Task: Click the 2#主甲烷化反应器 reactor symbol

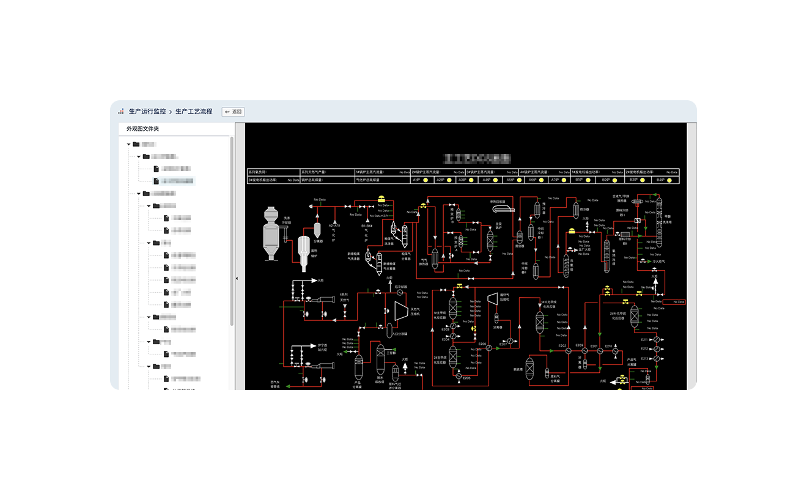Action: pyautogui.click(x=453, y=356)
